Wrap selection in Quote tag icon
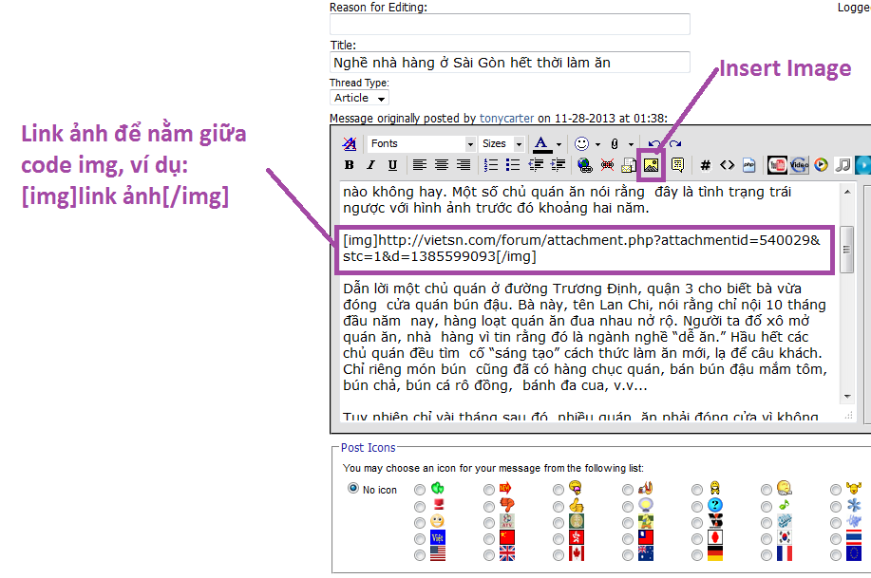This screenshot has width=871, height=578. tap(678, 164)
